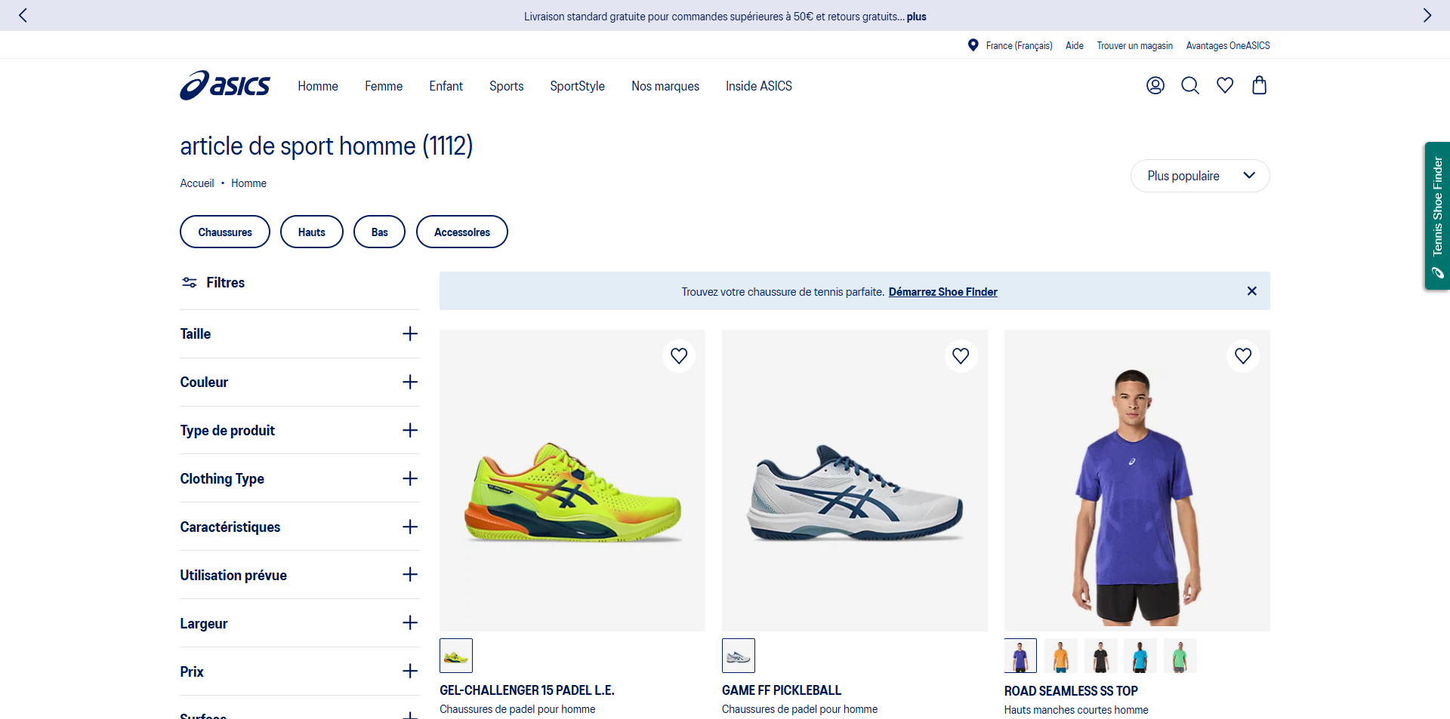Expand the Clothing Type filter
Viewport: 1450px width, 719px height.
click(x=299, y=478)
